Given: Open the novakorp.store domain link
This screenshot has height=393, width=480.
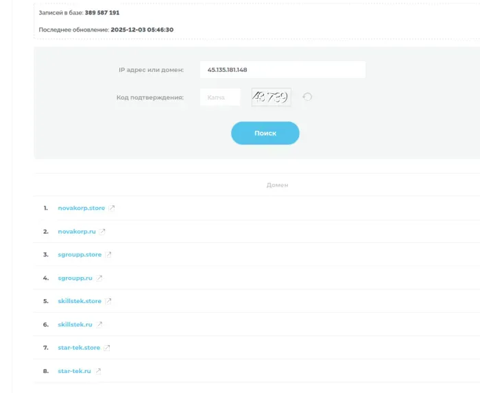Looking at the screenshot, I should coord(82,208).
